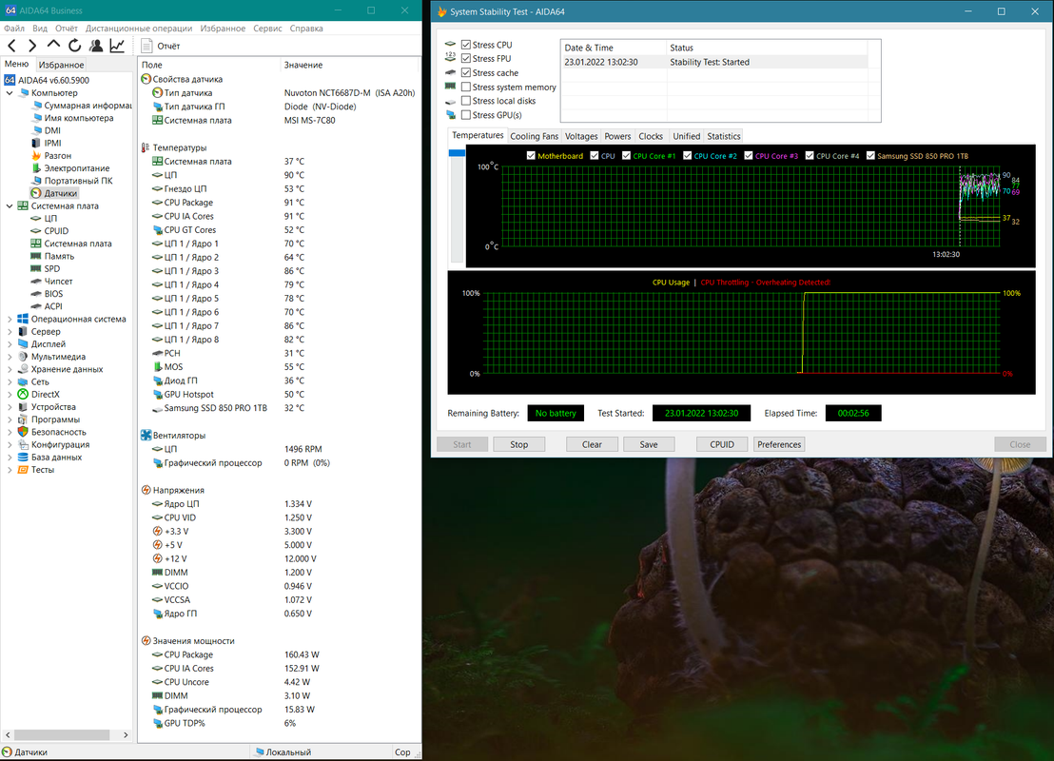Screen dimensions: 1054x761
Task: Switch to the Voltages tab
Action: tap(581, 136)
